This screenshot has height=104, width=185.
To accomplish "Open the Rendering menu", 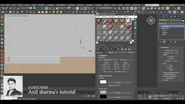I will pyautogui.click(x=71, y=5).
